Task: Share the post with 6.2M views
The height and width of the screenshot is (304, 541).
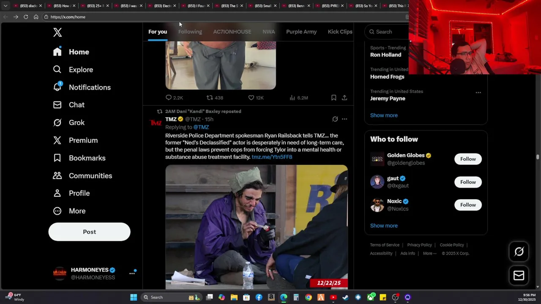Action: tap(344, 98)
